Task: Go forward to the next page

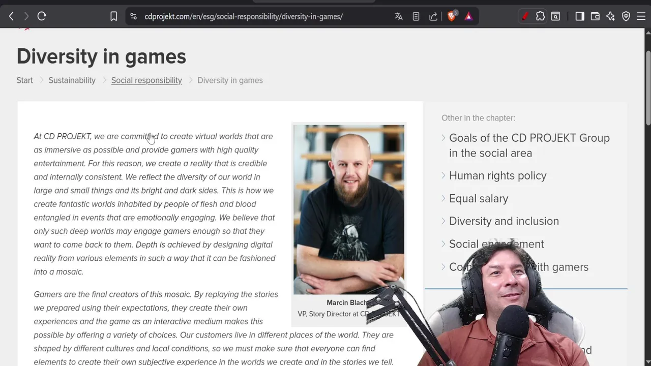Action: coord(26,16)
